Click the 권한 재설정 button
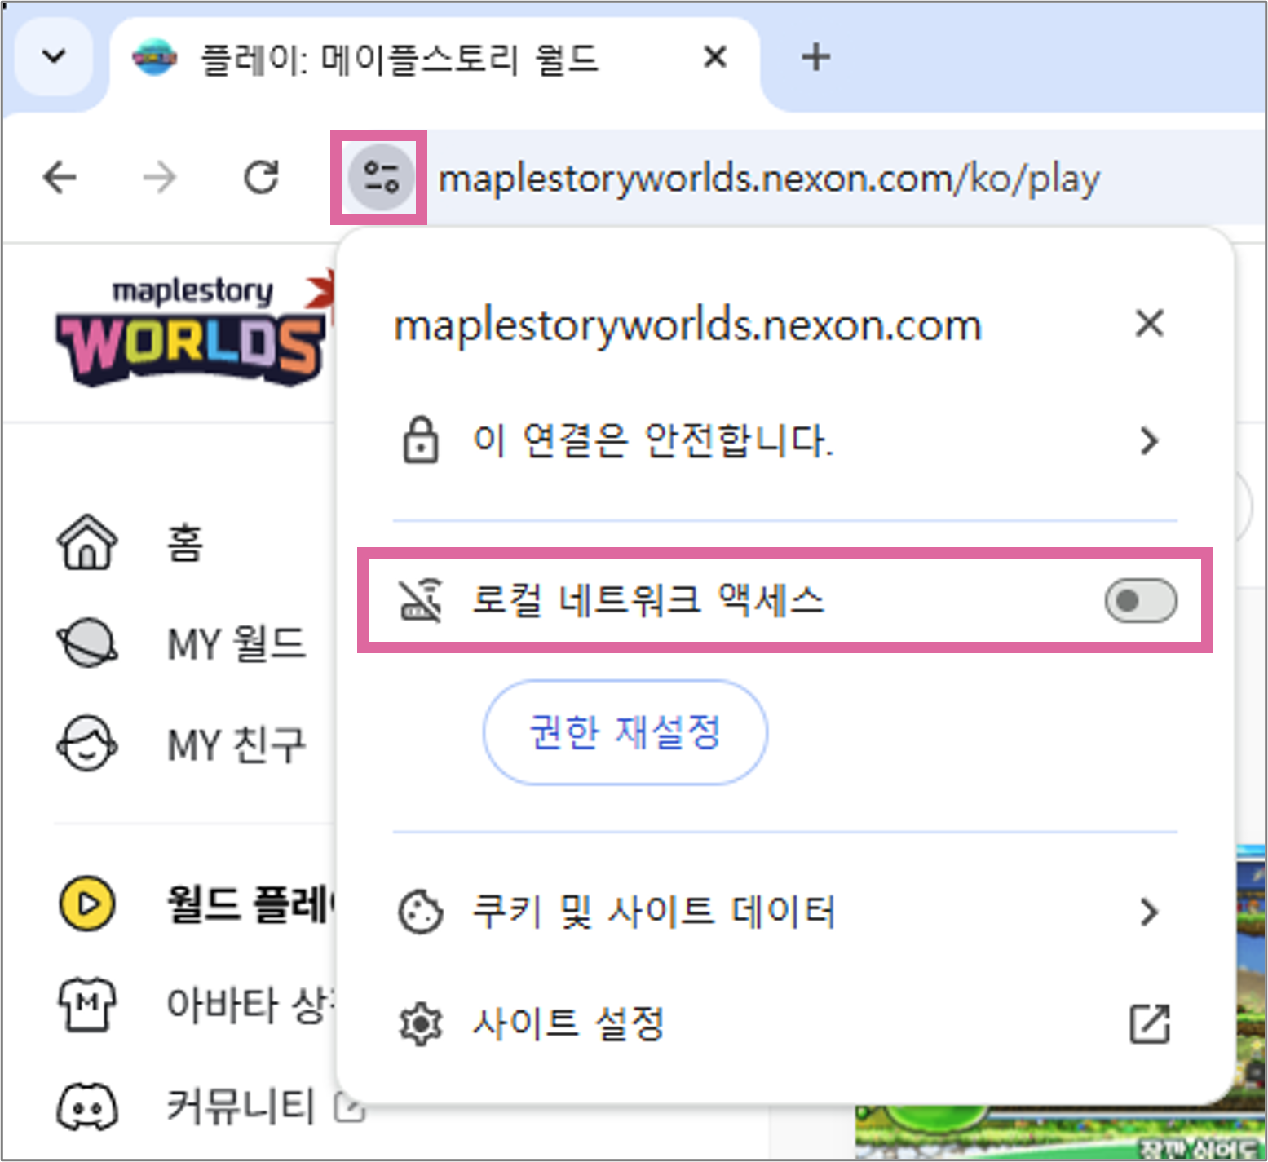The image size is (1268, 1162). tap(625, 732)
